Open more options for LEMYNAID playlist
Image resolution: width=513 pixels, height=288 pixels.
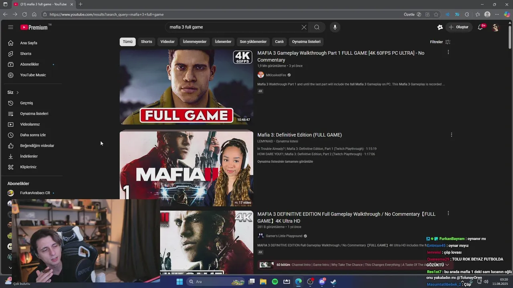click(x=451, y=135)
